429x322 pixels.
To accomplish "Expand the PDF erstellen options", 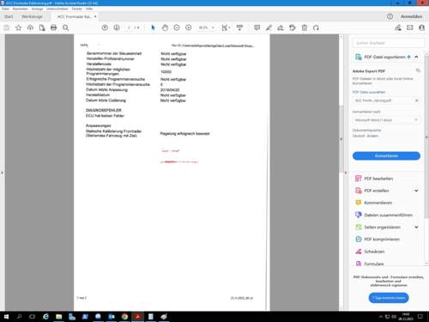I will click(416, 191).
